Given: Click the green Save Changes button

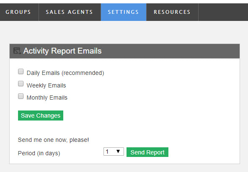Looking at the screenshot, I should [x=41, y=116].
